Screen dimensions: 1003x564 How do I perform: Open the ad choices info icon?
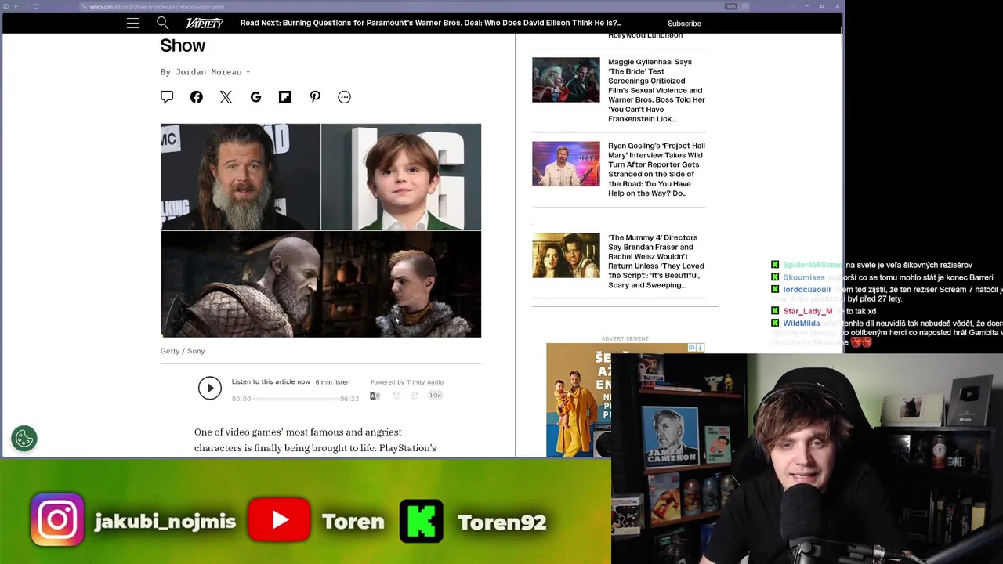(692, 347)
